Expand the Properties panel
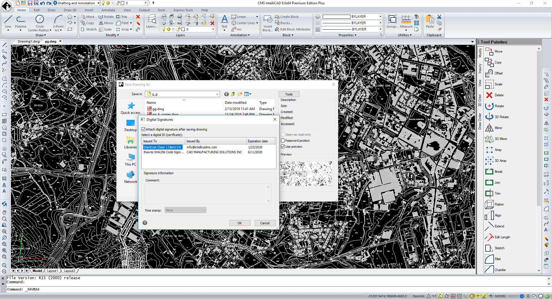 pos(347,35)
